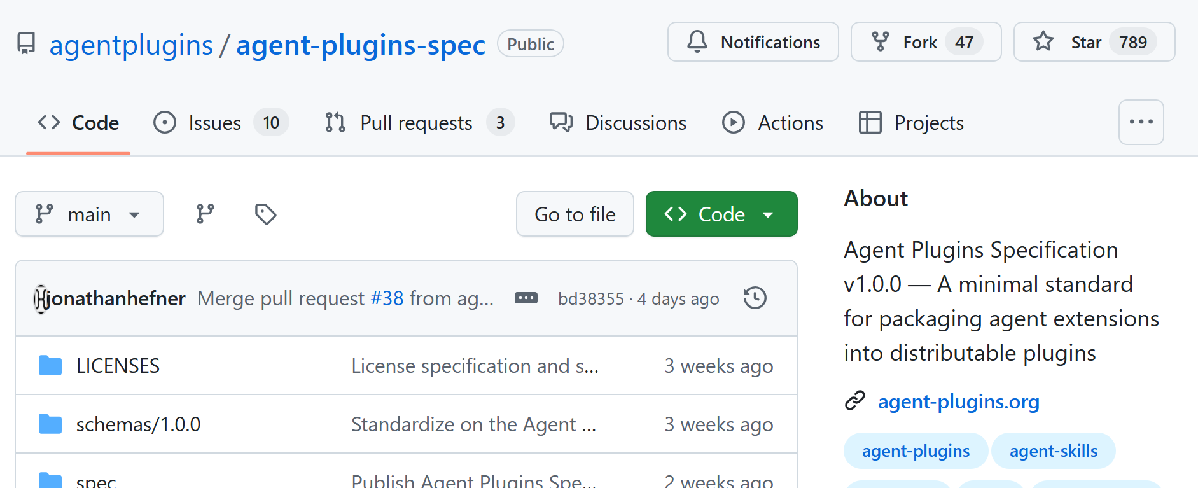The width and height of the screenshot is (1198, 488).
Task: Click the LICENSES folder icon
Action: pyautogui.click(x=50, y=366)
